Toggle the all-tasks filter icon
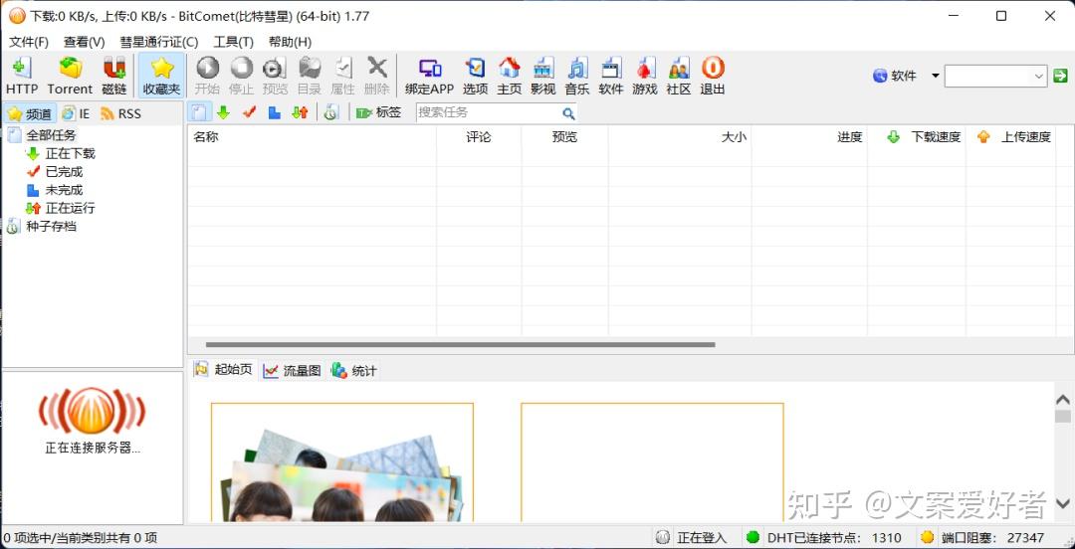This screenshot has width=1075, height=549. point(197,112)
